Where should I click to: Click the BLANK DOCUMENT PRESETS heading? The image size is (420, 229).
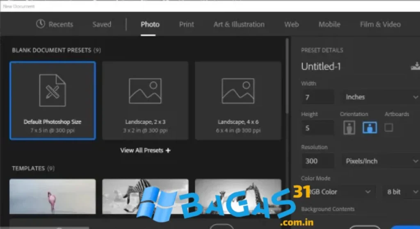click(56, 50)
